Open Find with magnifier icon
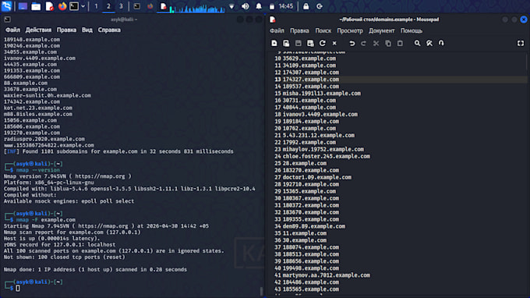 coord(418,44)
